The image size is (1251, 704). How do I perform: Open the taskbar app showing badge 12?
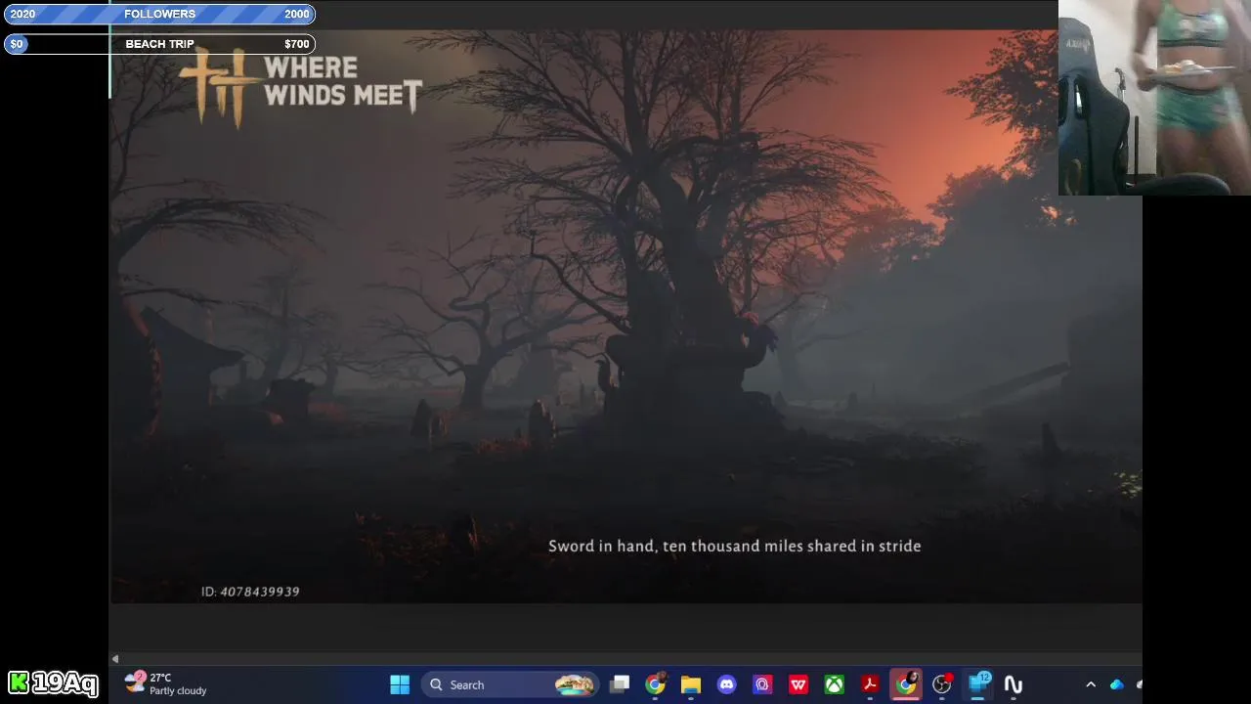978,683
